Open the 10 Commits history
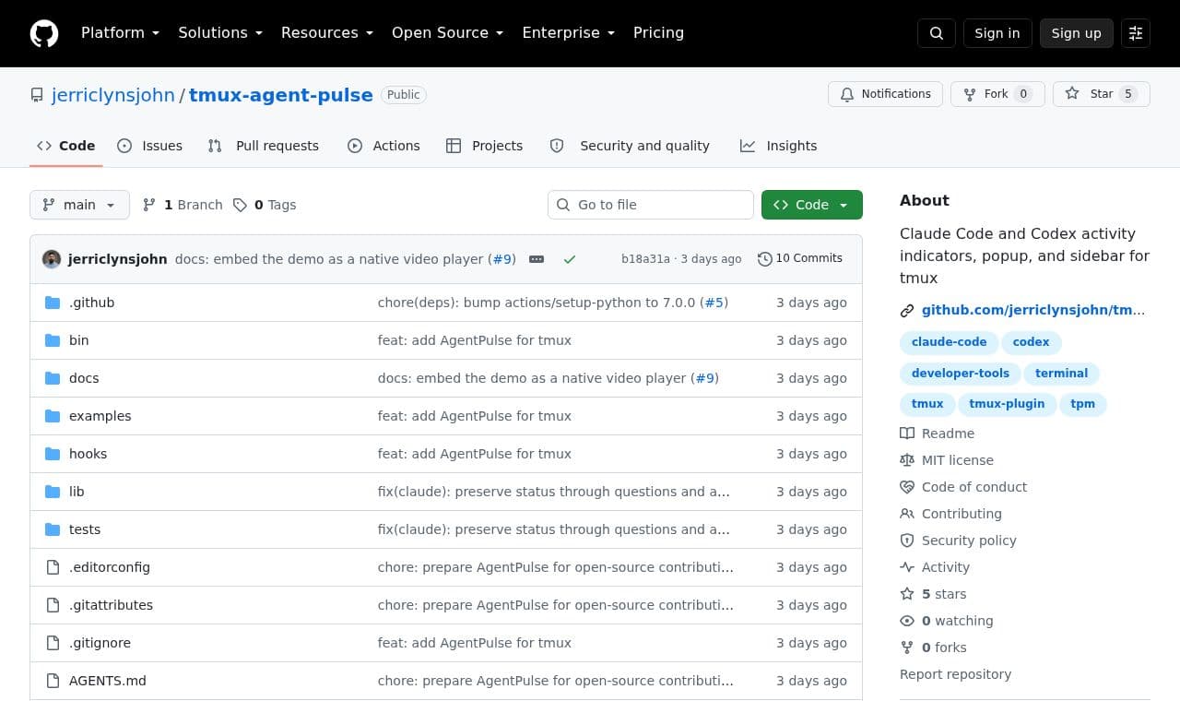The height and width of the screenshot is (701, 1180). (800, 258)
